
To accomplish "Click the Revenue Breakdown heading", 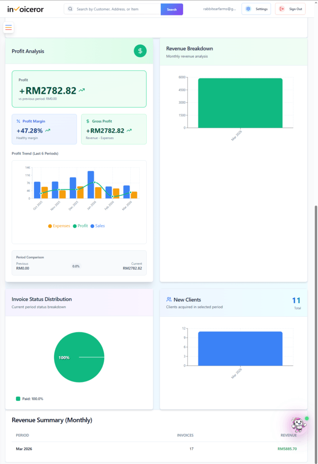I will tap(189, 48).
